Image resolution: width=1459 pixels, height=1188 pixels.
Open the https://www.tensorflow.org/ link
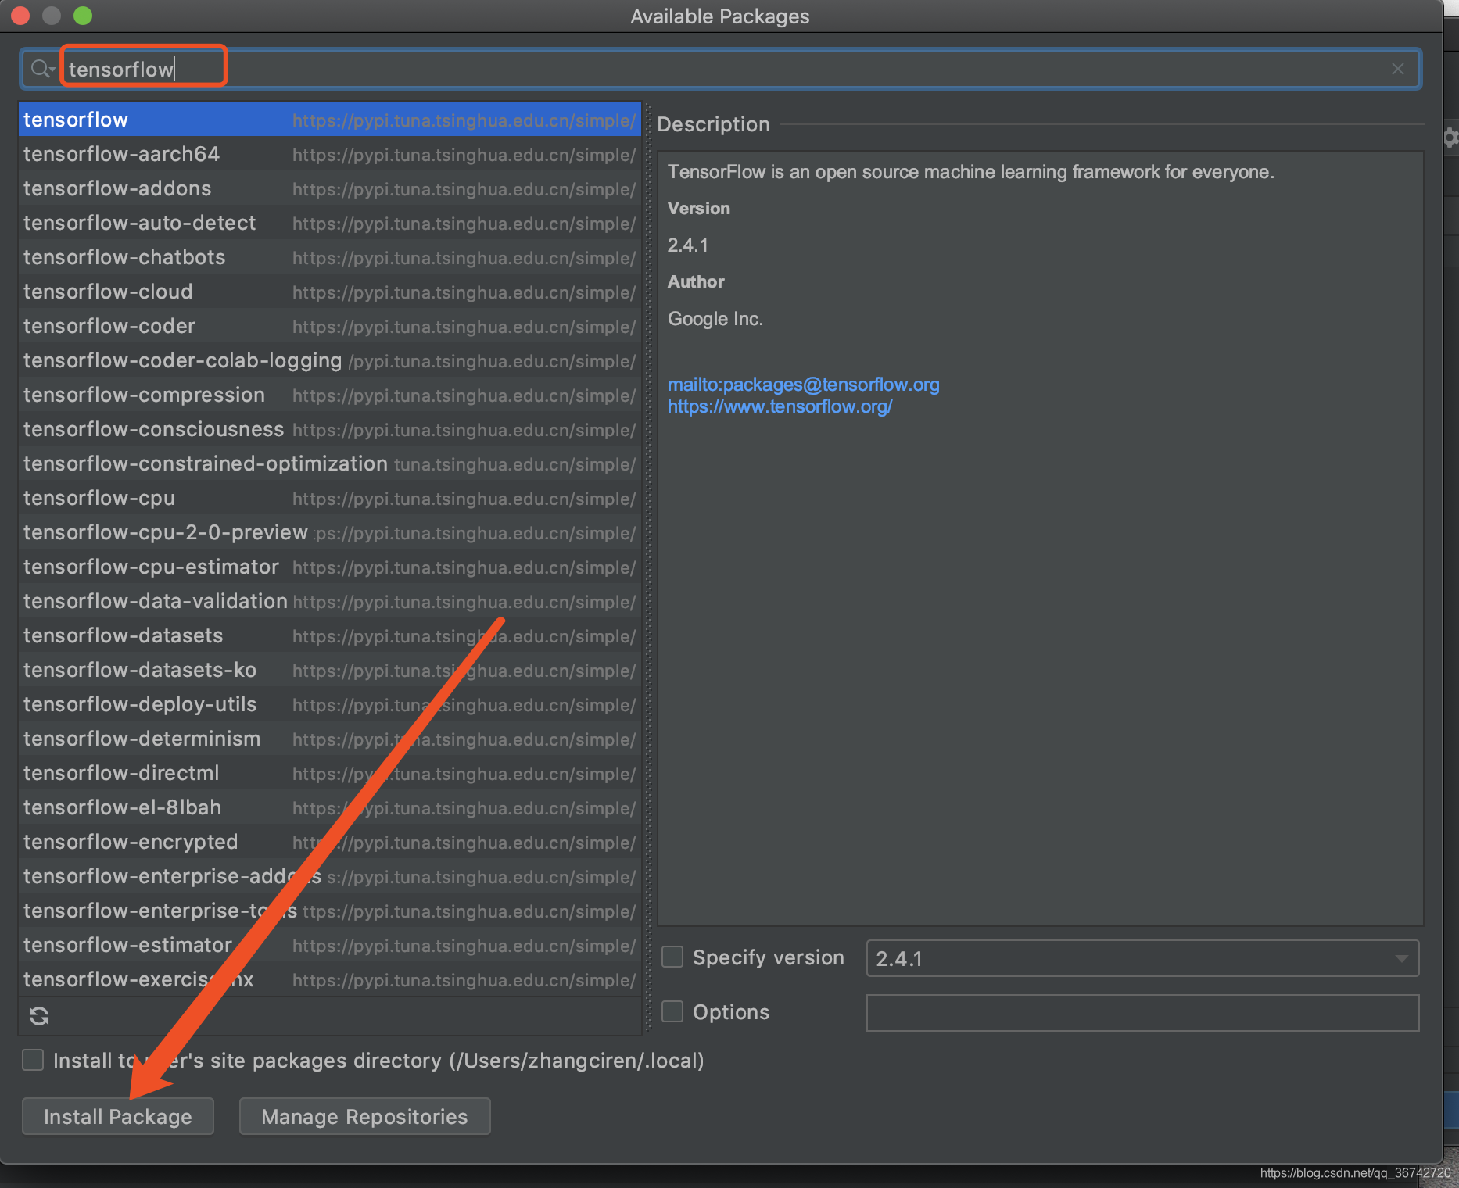coord(780,406)
